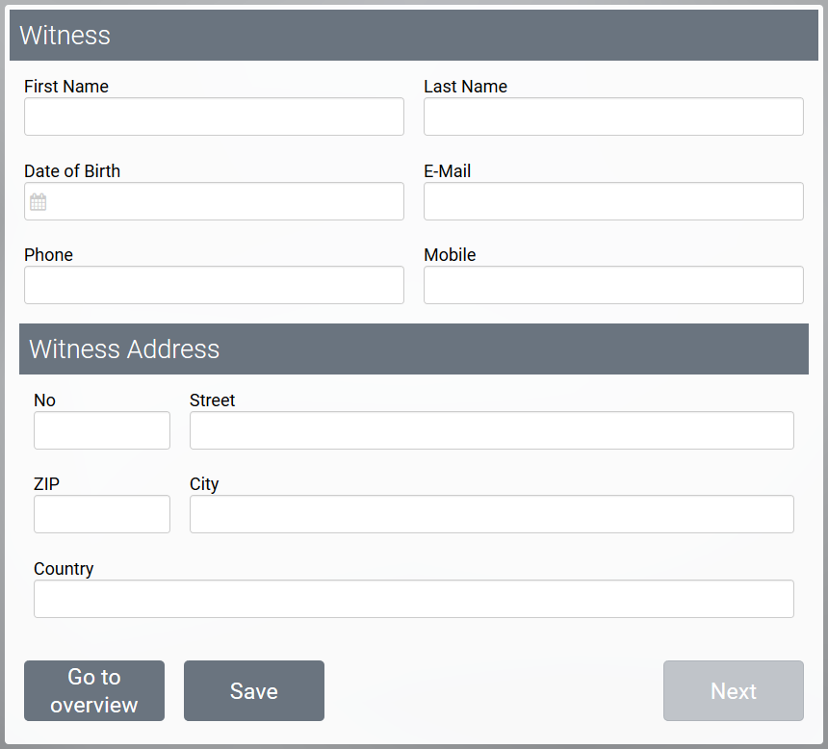Click the Country label text
The image size is (828, 749).
point(64,569)
